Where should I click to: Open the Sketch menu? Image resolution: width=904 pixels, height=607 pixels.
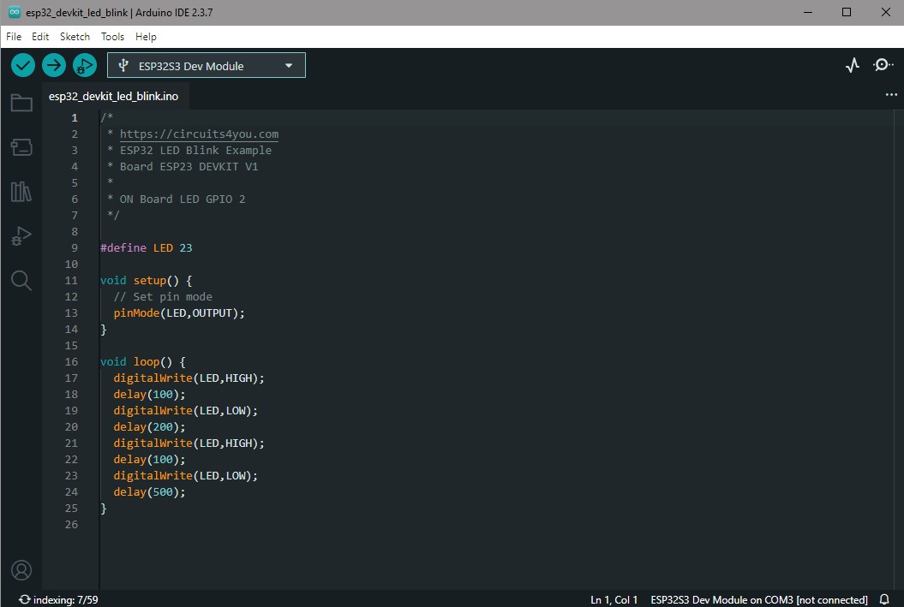tap(75, 36)
